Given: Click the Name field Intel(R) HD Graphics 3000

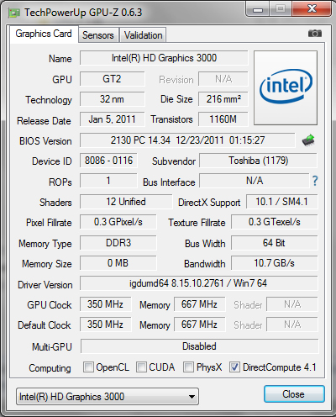Looking at the screenshot, I should 164,58.
